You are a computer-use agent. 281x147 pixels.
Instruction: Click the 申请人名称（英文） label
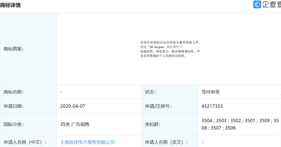coord(167,142)
